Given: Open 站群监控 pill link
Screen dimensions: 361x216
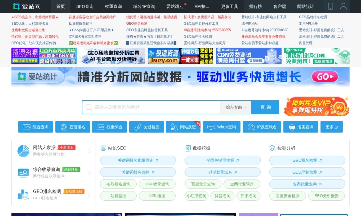Looking at the screenshot, I should coord(118,196).
